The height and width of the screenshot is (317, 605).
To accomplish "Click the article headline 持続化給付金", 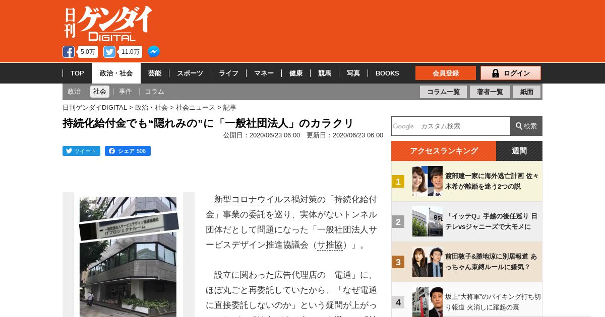I will click(x=208, y=123).
